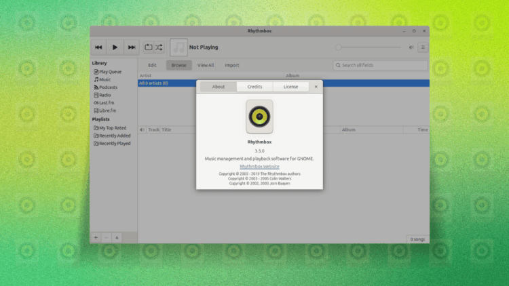Image resolution: width=509 pixels, height=286 pixels.
Task: Toggle shuffle mode
Action: coord(159,47)
